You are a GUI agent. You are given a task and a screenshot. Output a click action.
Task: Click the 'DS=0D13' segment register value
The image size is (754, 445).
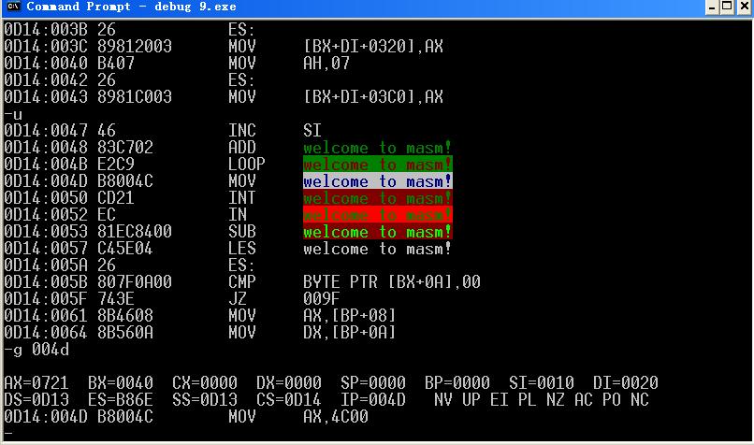[x=36, y=400]
